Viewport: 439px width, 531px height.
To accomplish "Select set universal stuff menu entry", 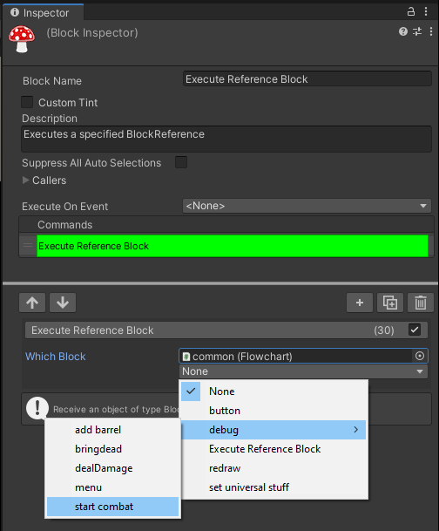I will tap(274, 487).
